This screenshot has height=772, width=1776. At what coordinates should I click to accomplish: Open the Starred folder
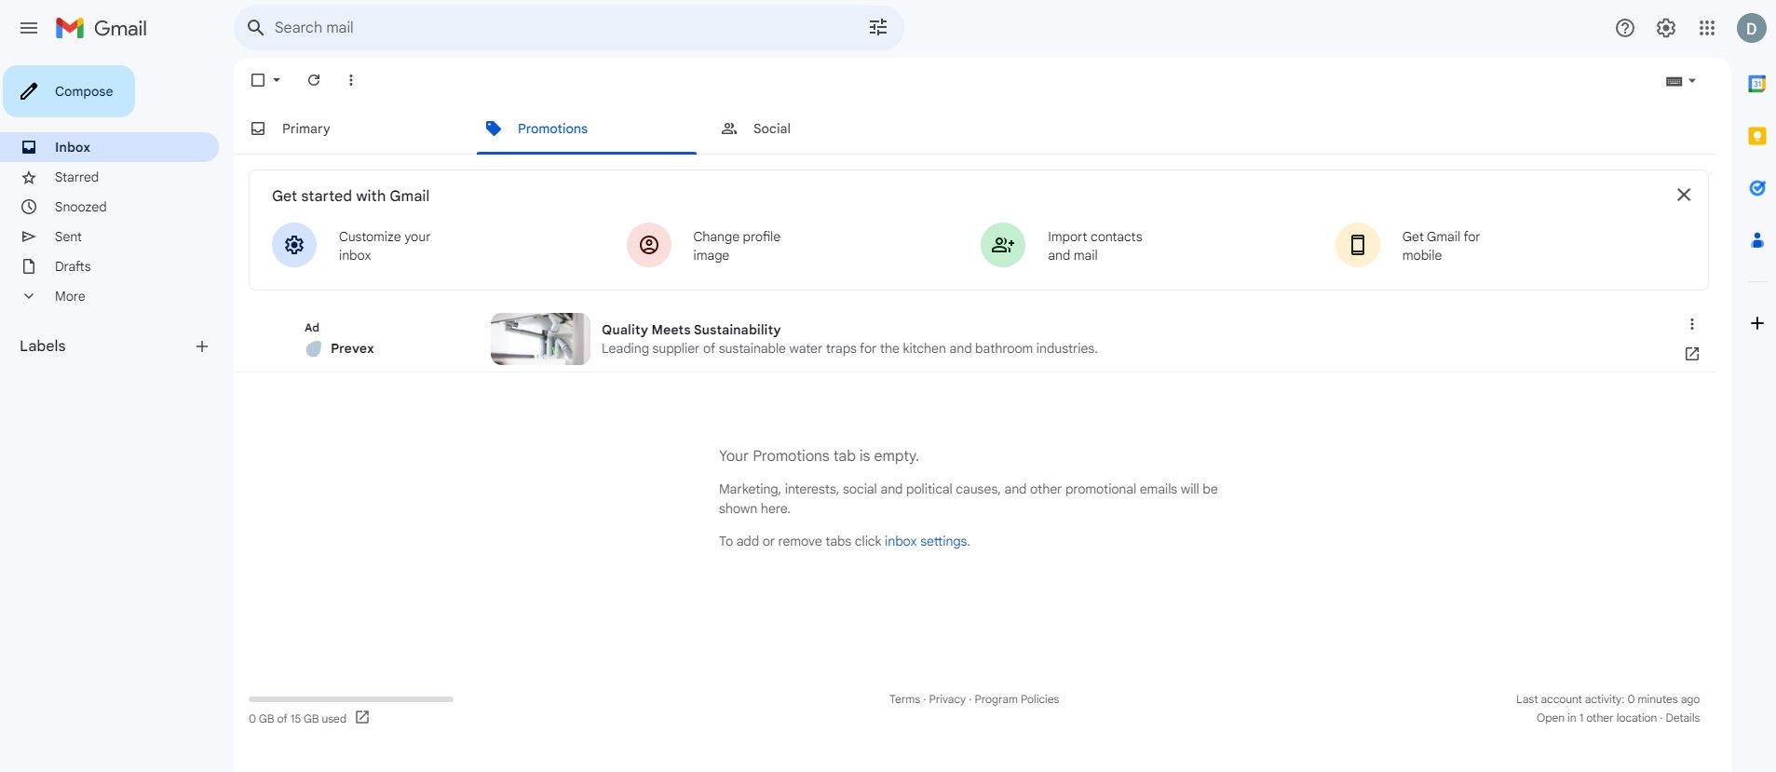(109, 177)
